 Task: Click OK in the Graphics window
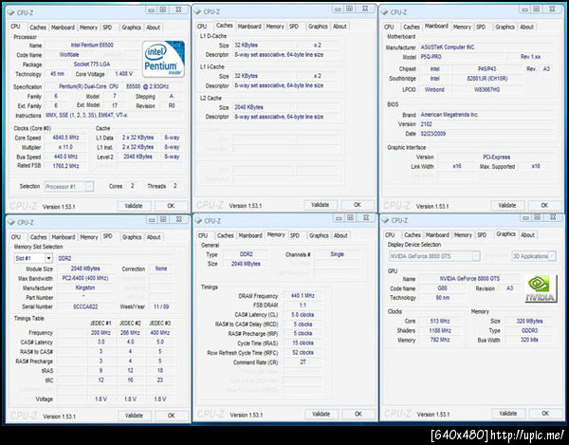[545, 413]
